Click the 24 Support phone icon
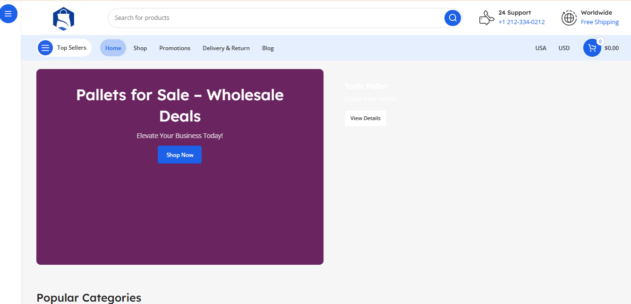Screen dimensions: 631x304 [486, 18]
